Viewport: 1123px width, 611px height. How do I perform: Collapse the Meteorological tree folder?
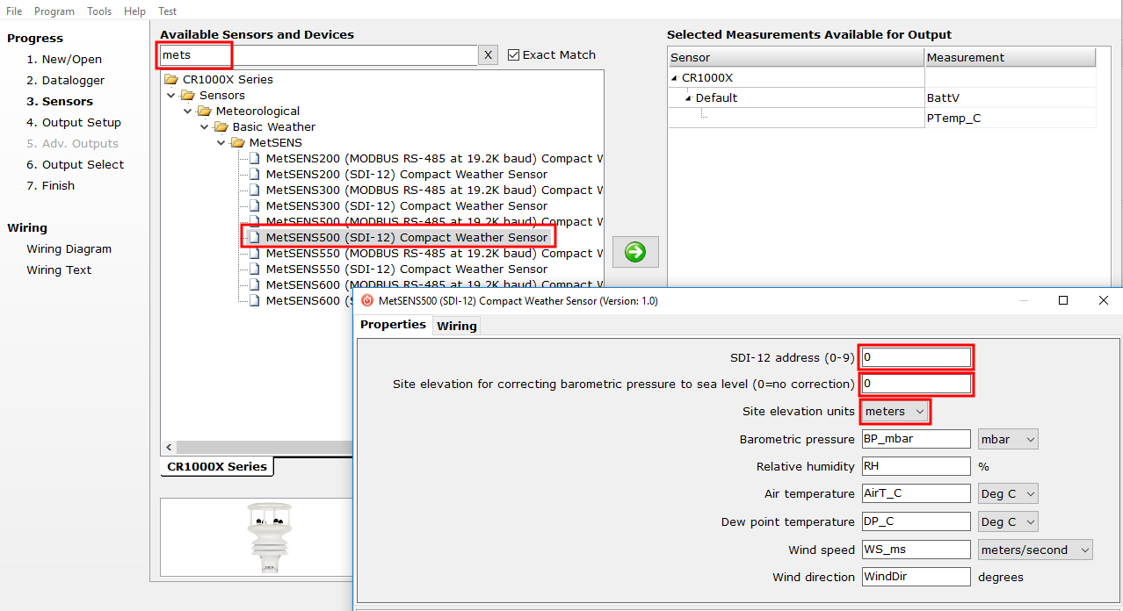[188, 111]
